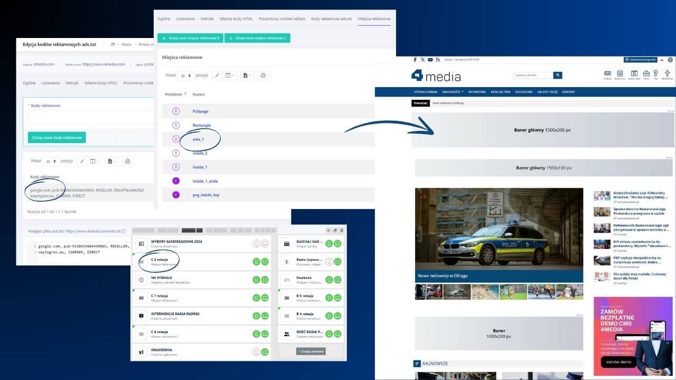This screenshot has height=380, width=676.
Task: Open the Artykuły icon in portal header
Action: tap(607, 74)
